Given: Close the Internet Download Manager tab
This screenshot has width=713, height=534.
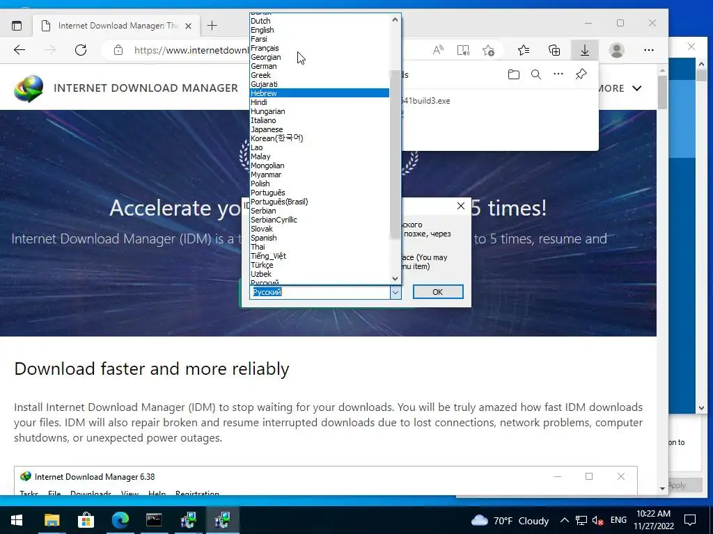Looking at the screenshot, I should click(x=188, y=26).
